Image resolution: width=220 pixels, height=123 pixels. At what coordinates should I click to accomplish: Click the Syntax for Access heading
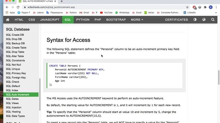coord(68,40)
